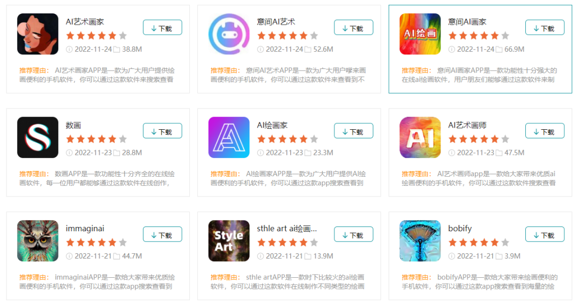Viewport: 576px width, 305px height.
Task: Click the immaginai owl app icon
Action: click(x=37, y=240)
